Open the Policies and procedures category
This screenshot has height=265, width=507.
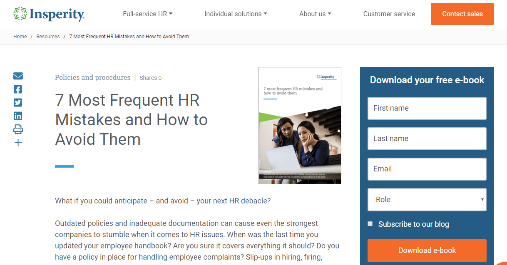click(x=92, y=77)
